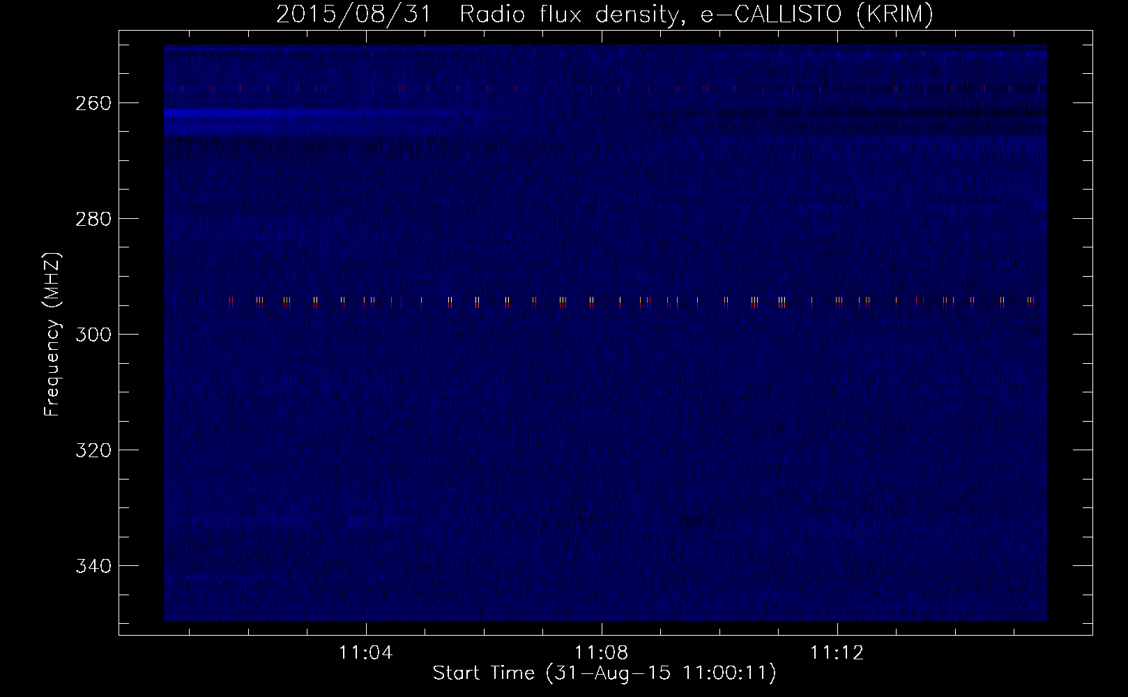Select the 260 frequency tick label
Image resolution: width=1128 pixels, height=697 pixels.
[x=93, y=103]
